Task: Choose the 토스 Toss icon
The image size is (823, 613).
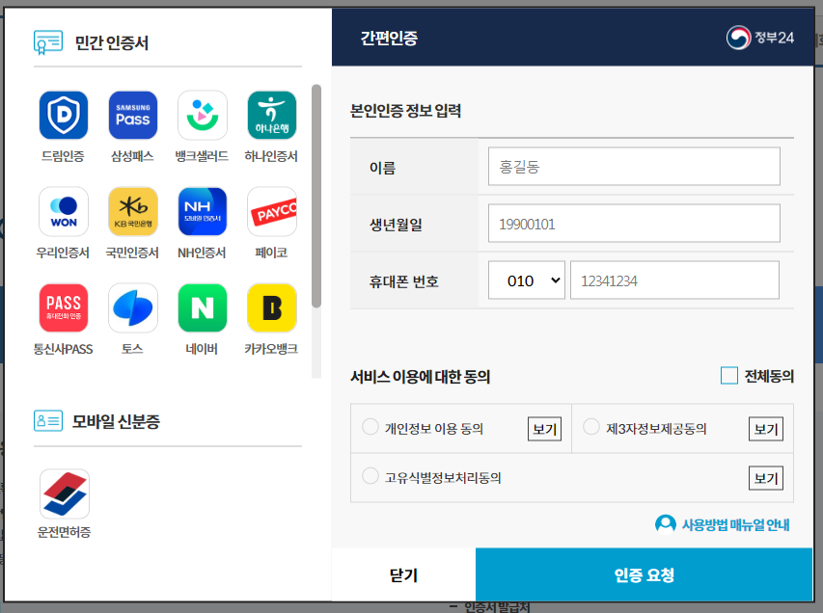Action: pos(133,307)
